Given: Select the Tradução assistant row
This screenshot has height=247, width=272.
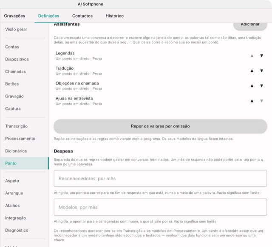Looking at the screenshot, I should (160, 71).
